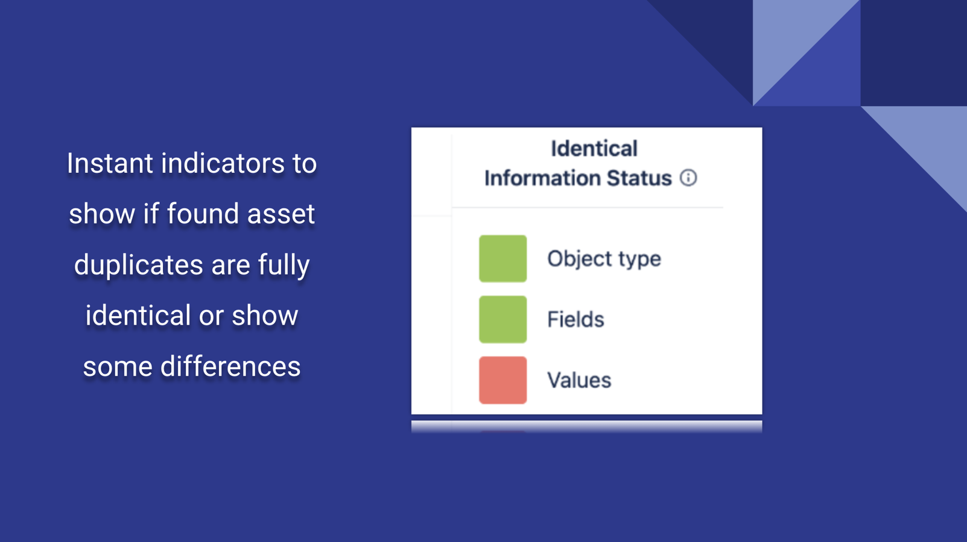Select the Fields label text

[575, 319]
